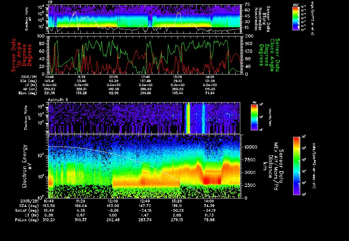Click the lower SZA value 34.39
Screen dimensions: 349x241
pos(209,206)
